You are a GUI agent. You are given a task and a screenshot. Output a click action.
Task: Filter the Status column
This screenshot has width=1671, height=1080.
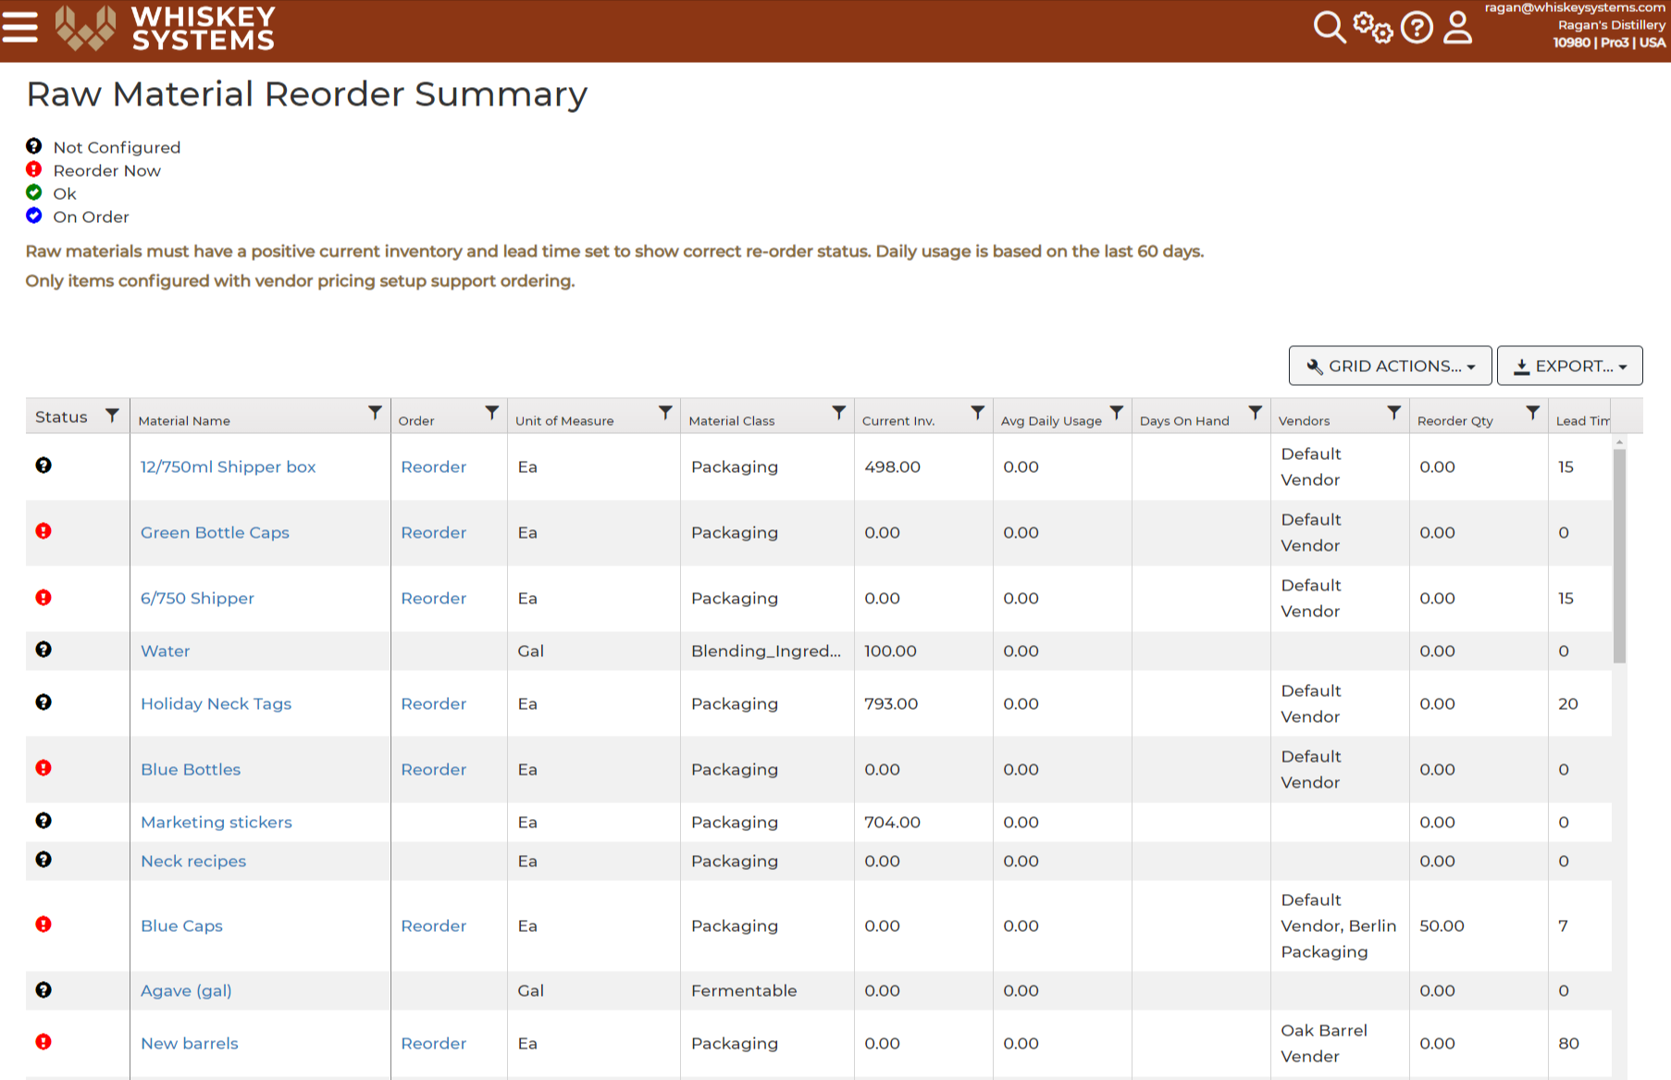point(112,416)
